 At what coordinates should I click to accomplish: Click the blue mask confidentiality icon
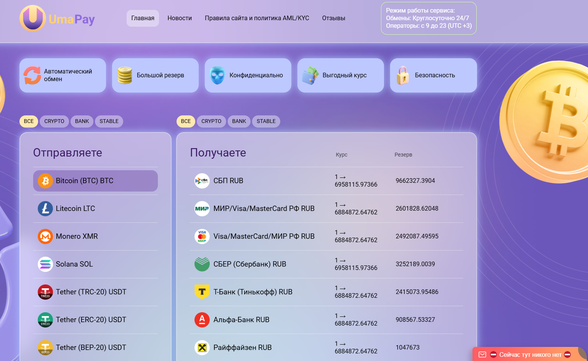[217, 75]
